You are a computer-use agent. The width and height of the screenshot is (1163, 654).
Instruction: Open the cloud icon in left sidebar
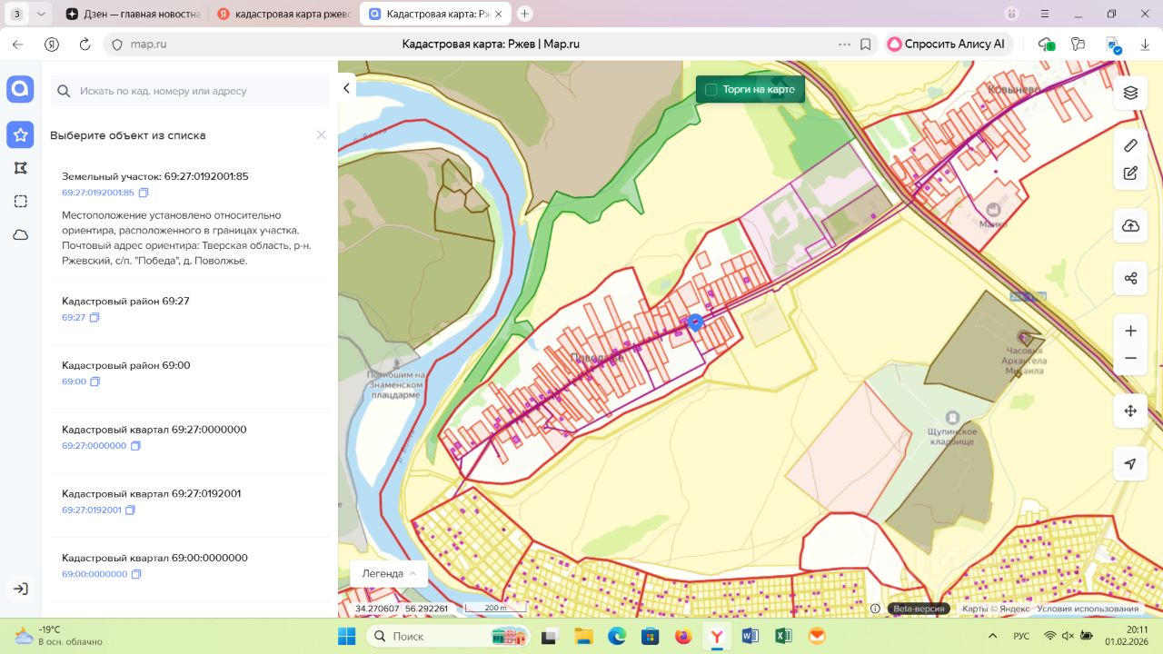(20, 235)
